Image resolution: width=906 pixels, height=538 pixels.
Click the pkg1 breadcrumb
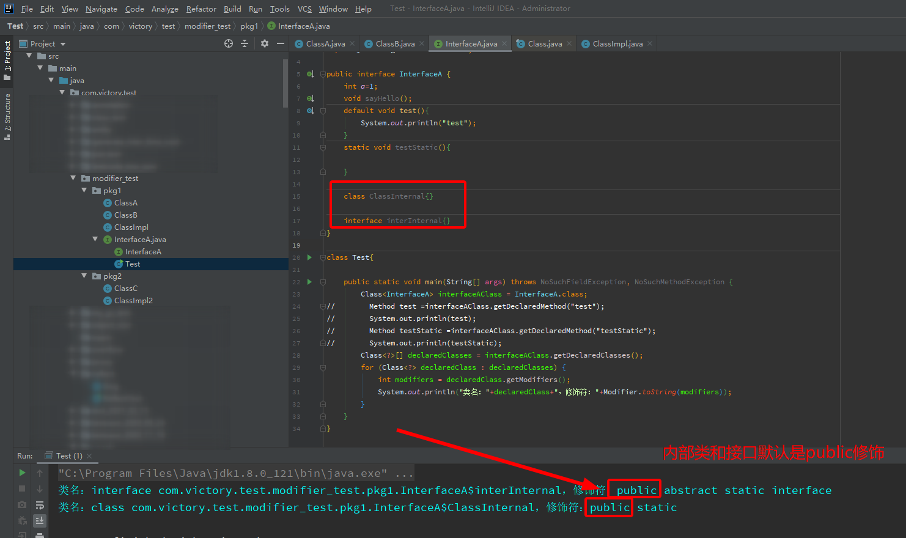pos(249,26)
